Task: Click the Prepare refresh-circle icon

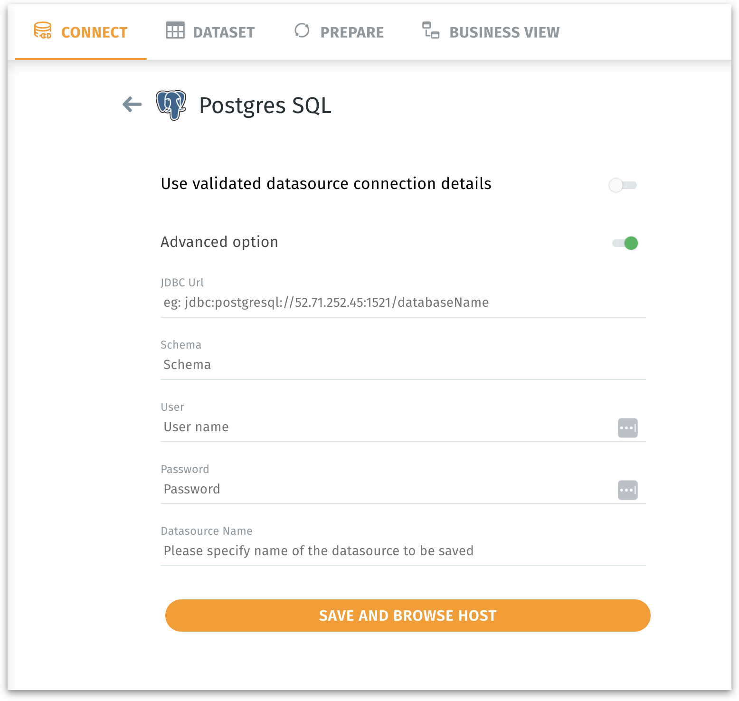Action: (302, 31)
